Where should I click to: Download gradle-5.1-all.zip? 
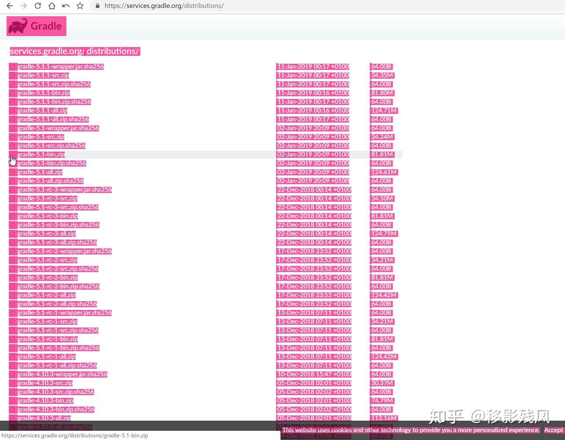(x=40, y=172)
